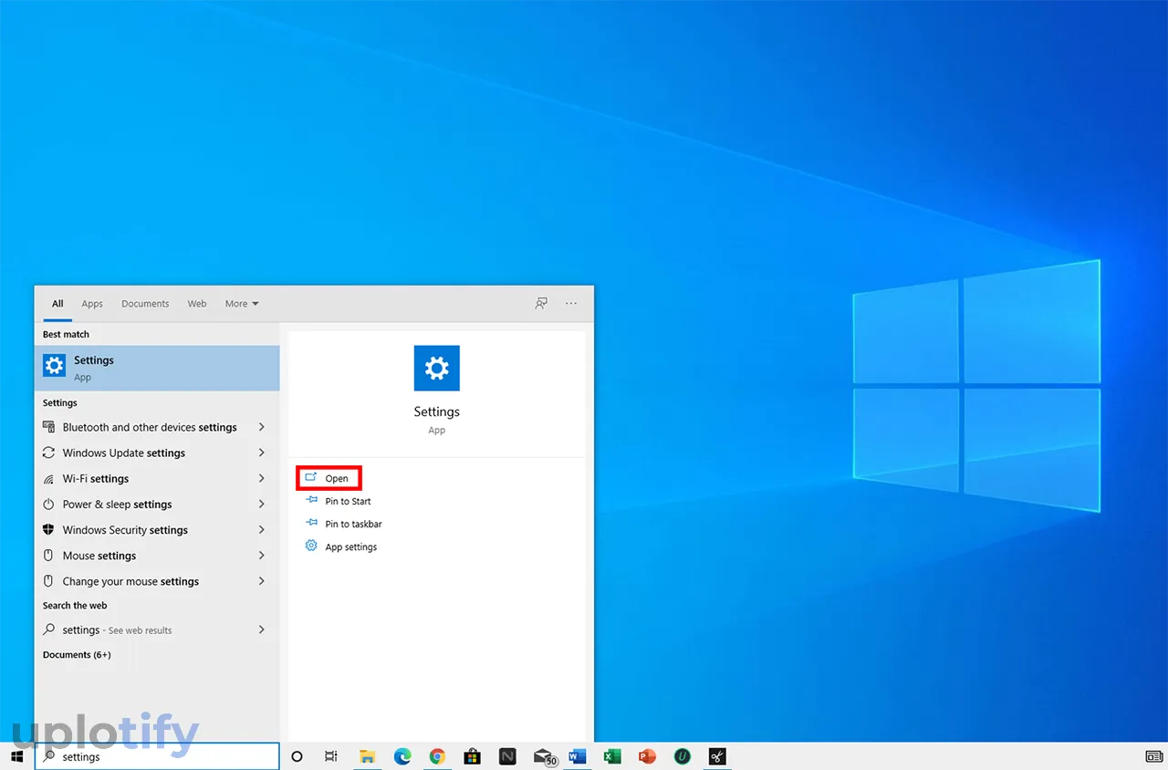Launch Microsoft Word from taskbar

(x=577, y=756)
